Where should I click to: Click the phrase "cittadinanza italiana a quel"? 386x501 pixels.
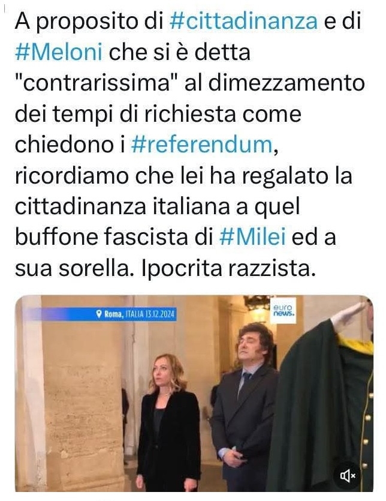coord(158,207)
